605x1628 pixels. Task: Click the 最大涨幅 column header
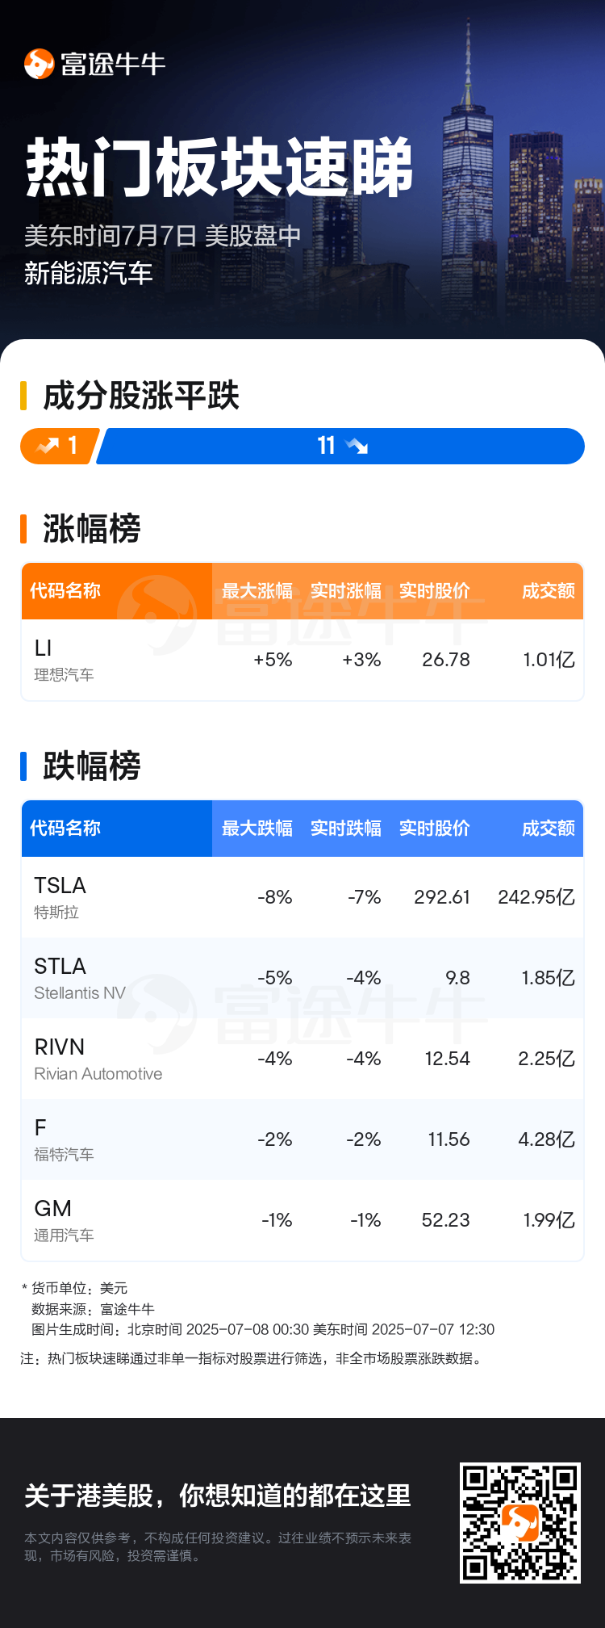click(257, 591)
